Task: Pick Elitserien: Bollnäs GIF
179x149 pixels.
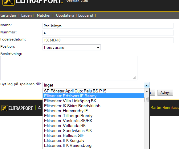Action: [x=94, y=135]
